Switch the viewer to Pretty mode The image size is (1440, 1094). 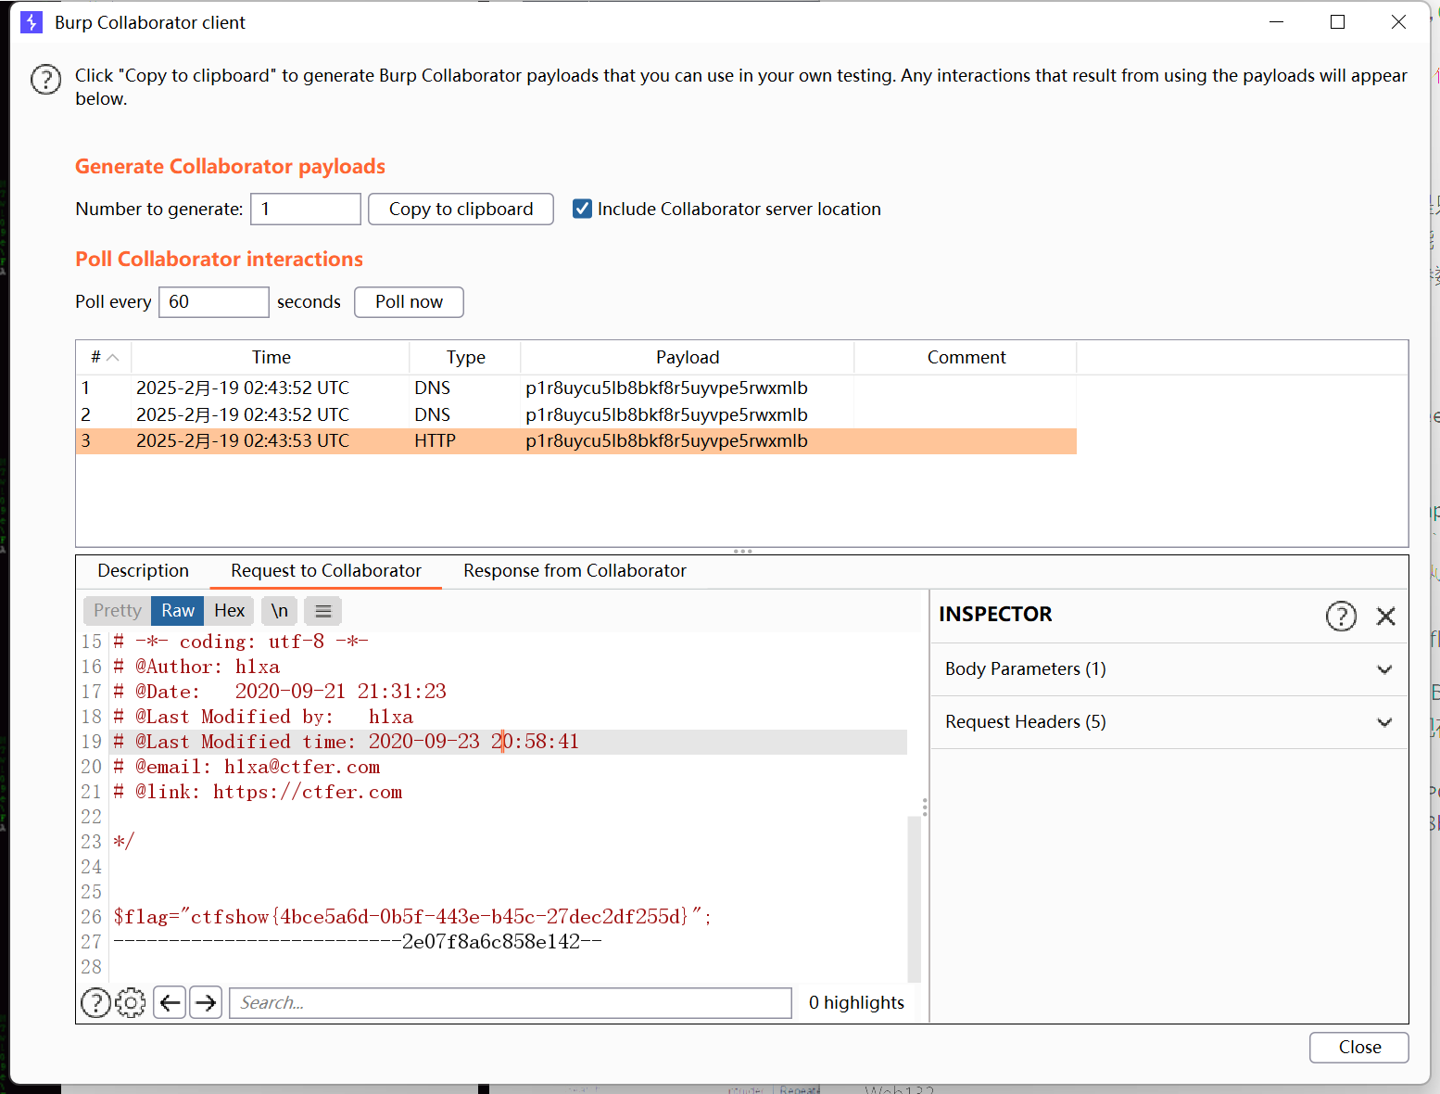118,611
